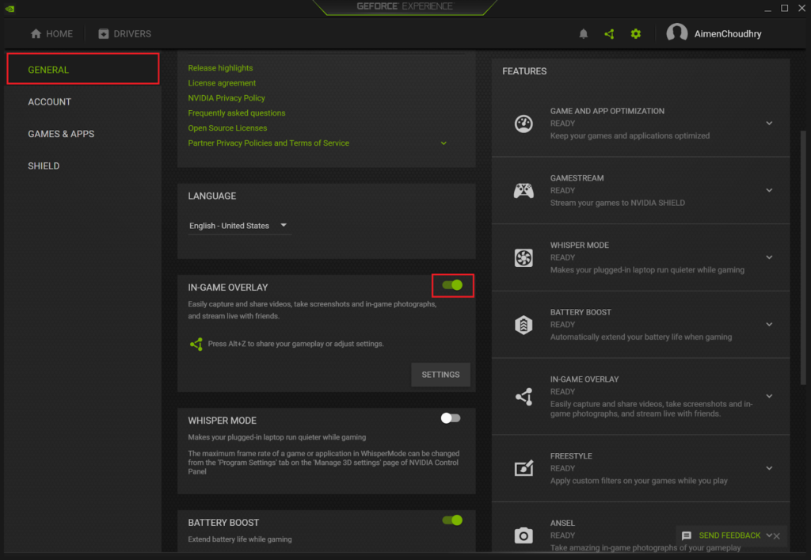The image size is (811, 560).
Task: Open notifications via the bell icon
Action: coord(584,33)
